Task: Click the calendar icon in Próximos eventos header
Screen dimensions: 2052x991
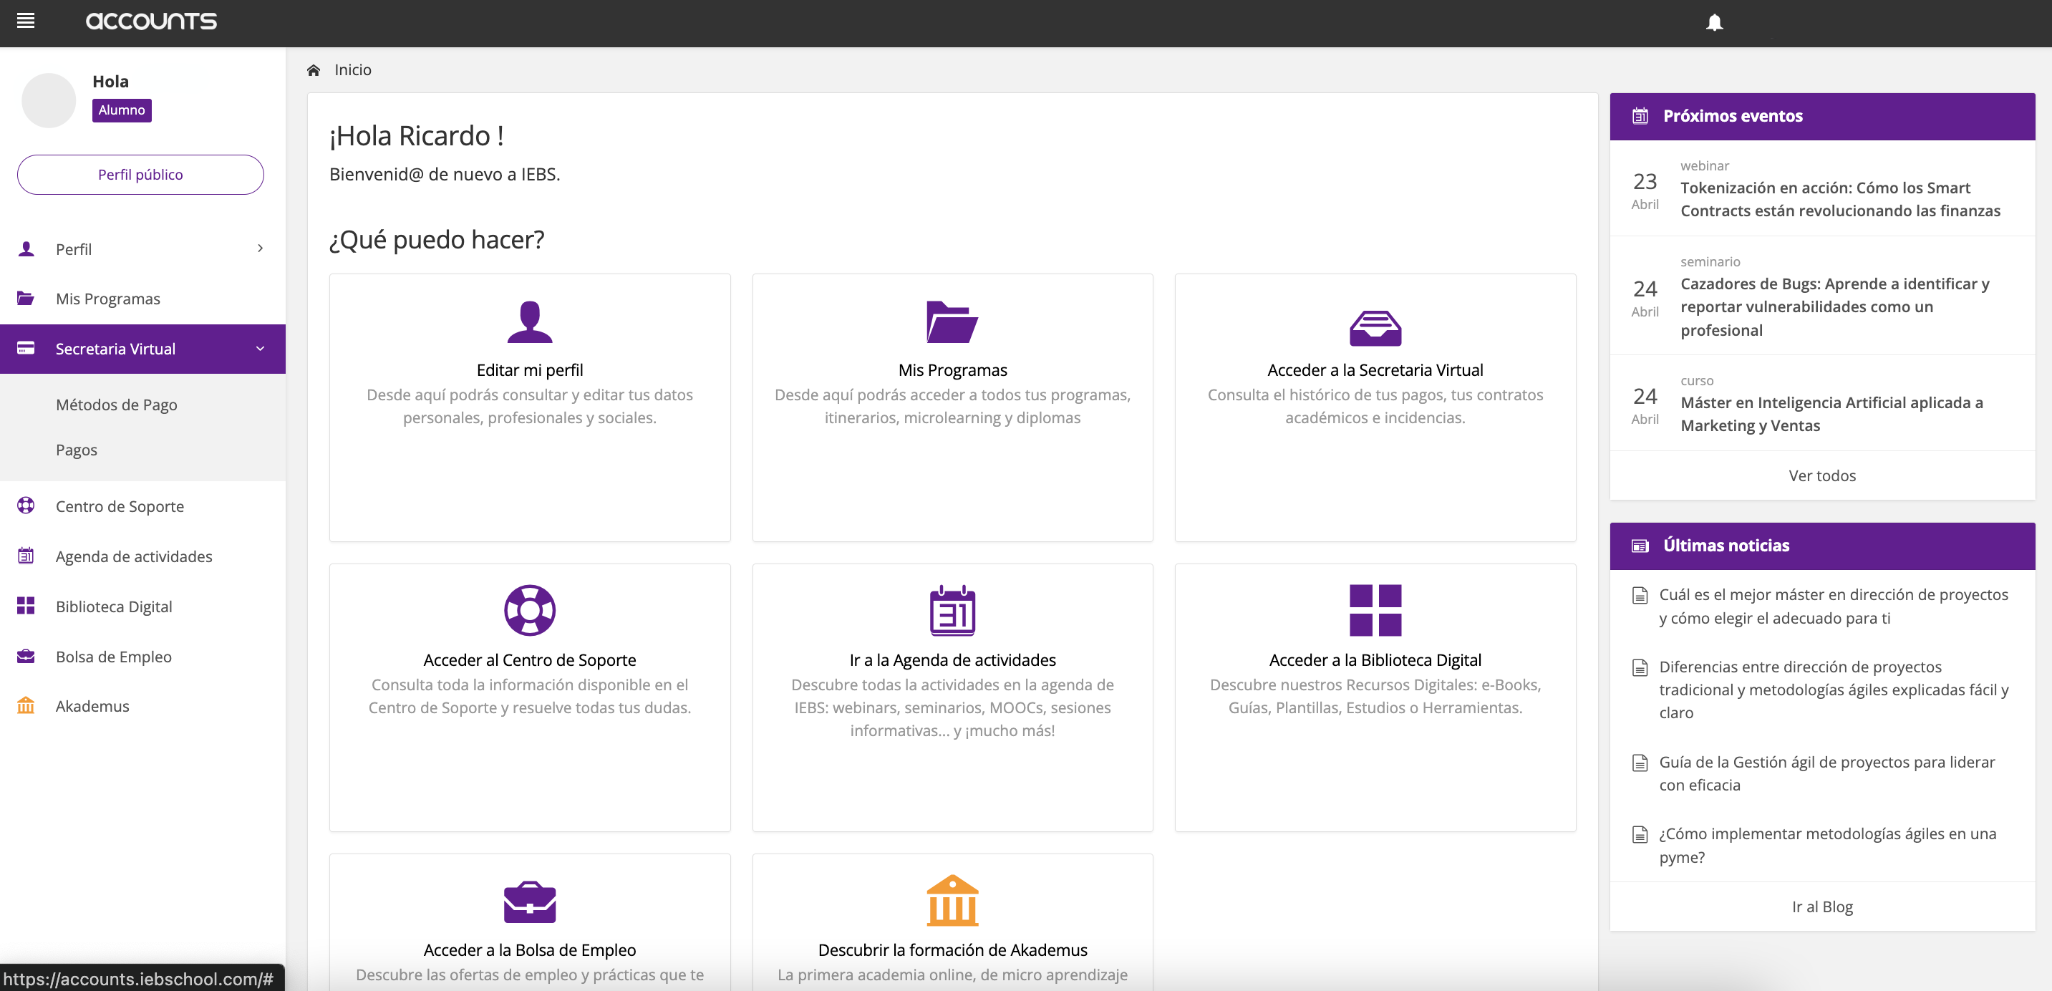Action: tap(1640, 116)
